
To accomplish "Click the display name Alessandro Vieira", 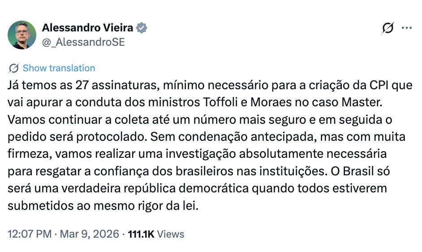I will pos(87,28).
